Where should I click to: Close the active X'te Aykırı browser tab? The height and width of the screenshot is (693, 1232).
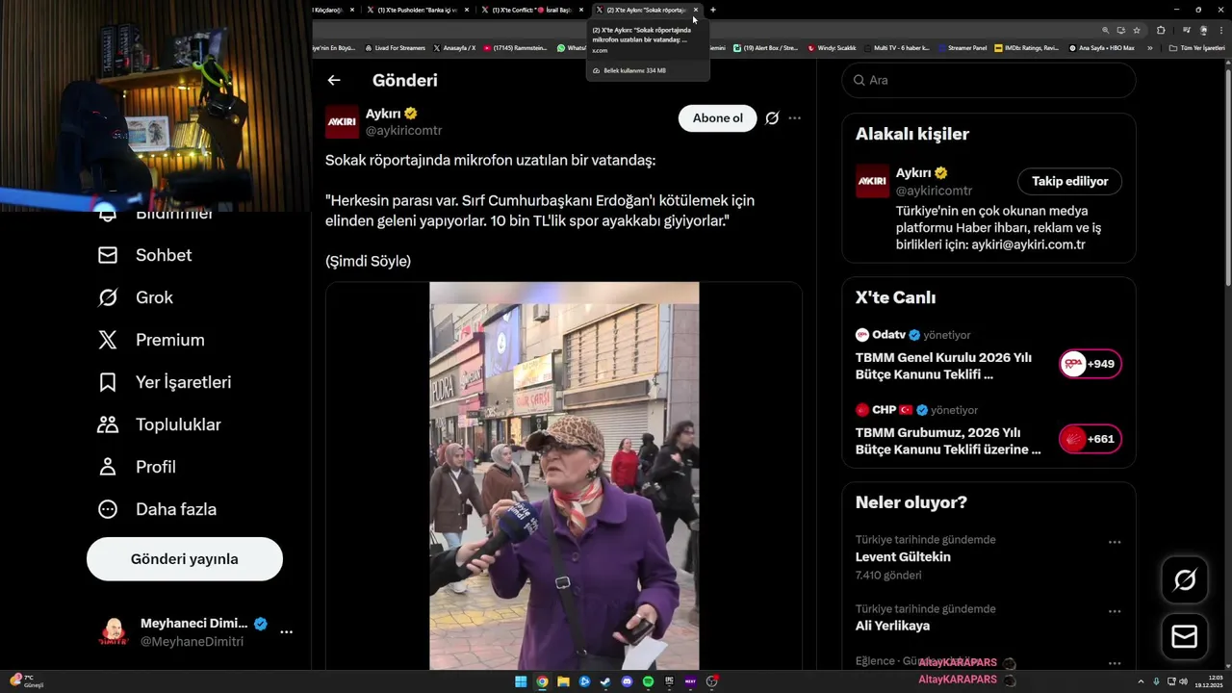point(696,10)
